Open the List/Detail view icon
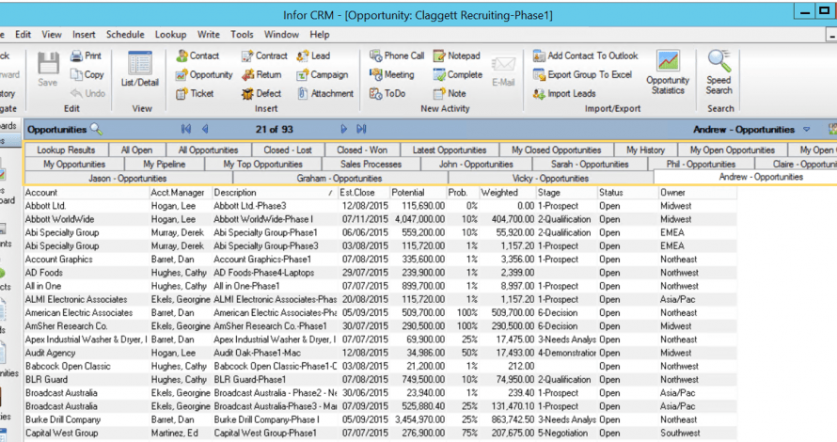This screenshot has width=837, height=442. coord(140,64)
